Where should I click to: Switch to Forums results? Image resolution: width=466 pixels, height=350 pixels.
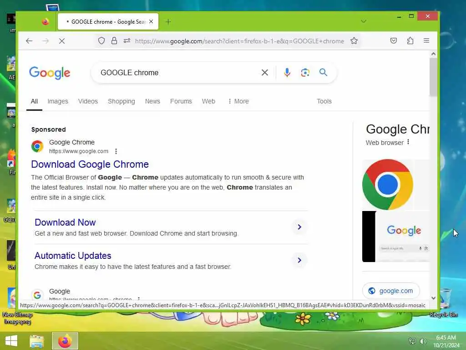tap(181, 102)
